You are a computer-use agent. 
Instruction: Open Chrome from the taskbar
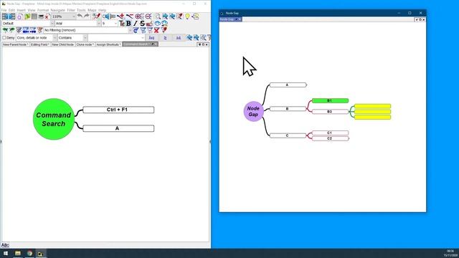(x=29, y=253)
